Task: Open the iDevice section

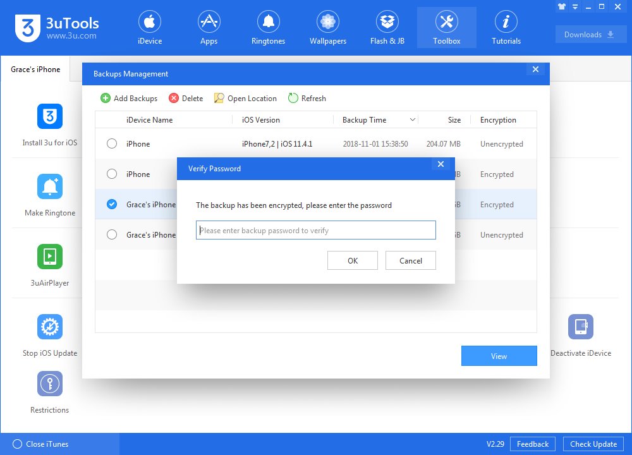Action: pos(150,28)
